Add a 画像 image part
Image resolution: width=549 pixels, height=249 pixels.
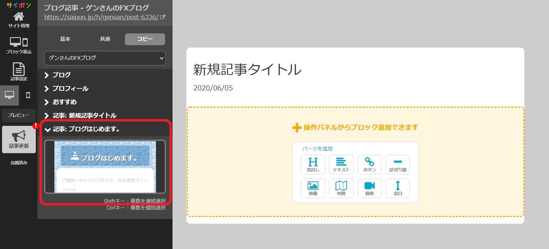coord(313,188)
